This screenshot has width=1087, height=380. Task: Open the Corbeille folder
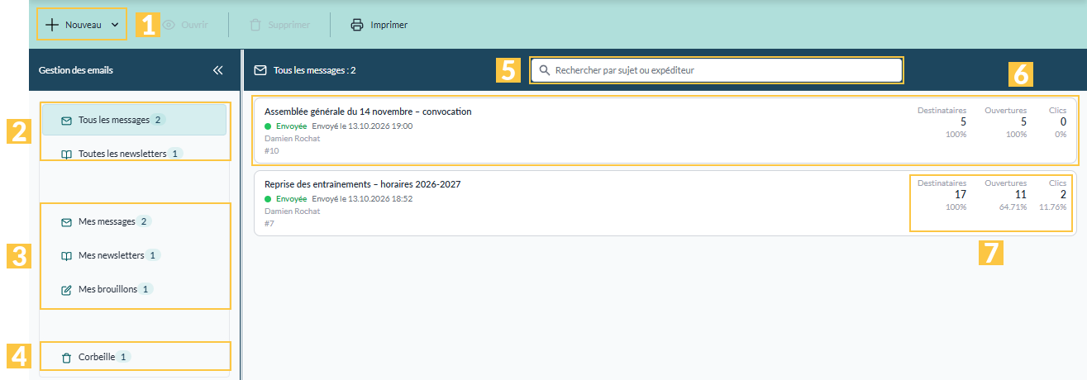point(134,357)
